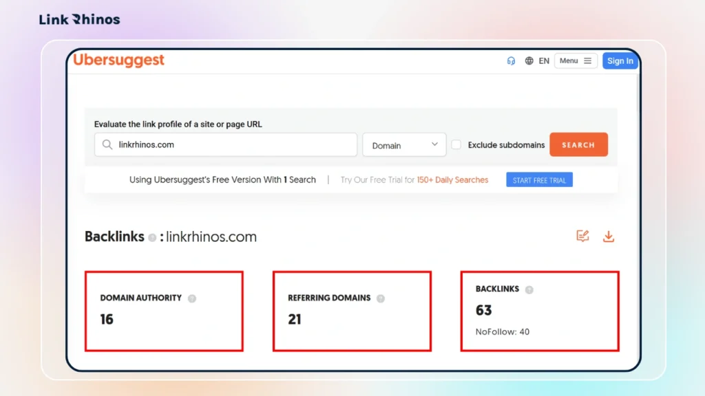The width and height of the screenshot is (705, 396).
Task: Click the help icon beside Backlinks heading
Action: tap(152, 237)
